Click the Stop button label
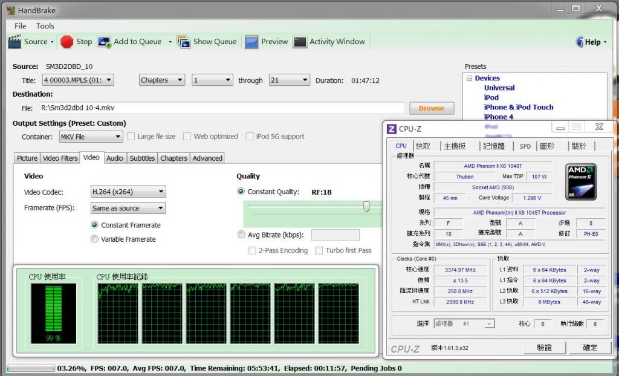The height and width of the screenshot is (376, 619). [x=84, y=42]
